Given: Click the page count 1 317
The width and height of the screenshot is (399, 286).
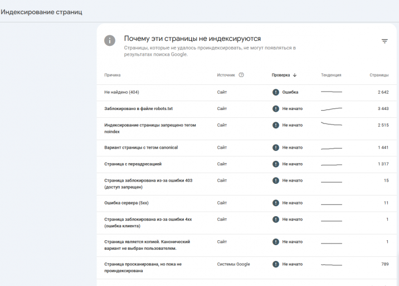Looking at the screenshot, I should click(383, 164).
